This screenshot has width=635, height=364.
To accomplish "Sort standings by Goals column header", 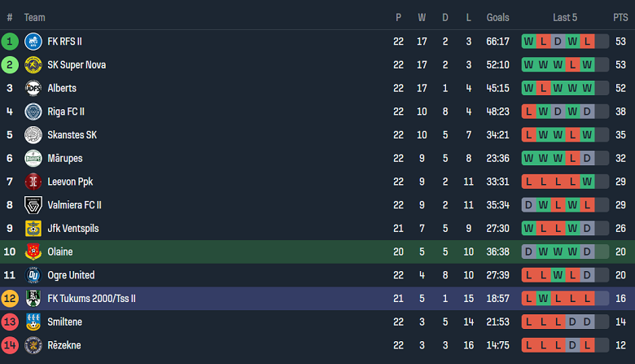I will 497,17.
